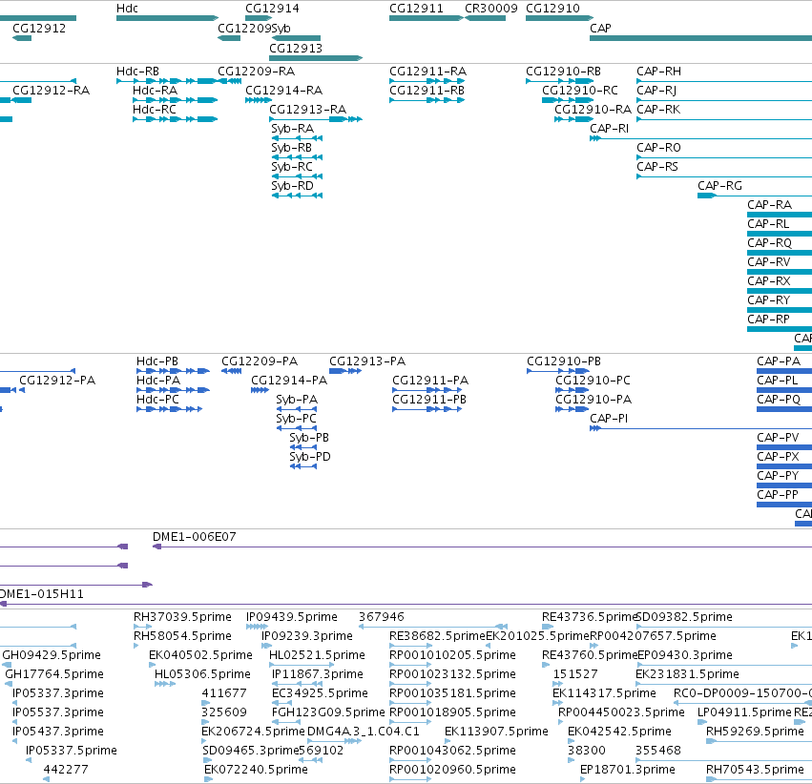Image resolution: width=812 pixels, height=784 pixels.
Task: Select the CG12912 gene label
Action: (x=39, y=28)
